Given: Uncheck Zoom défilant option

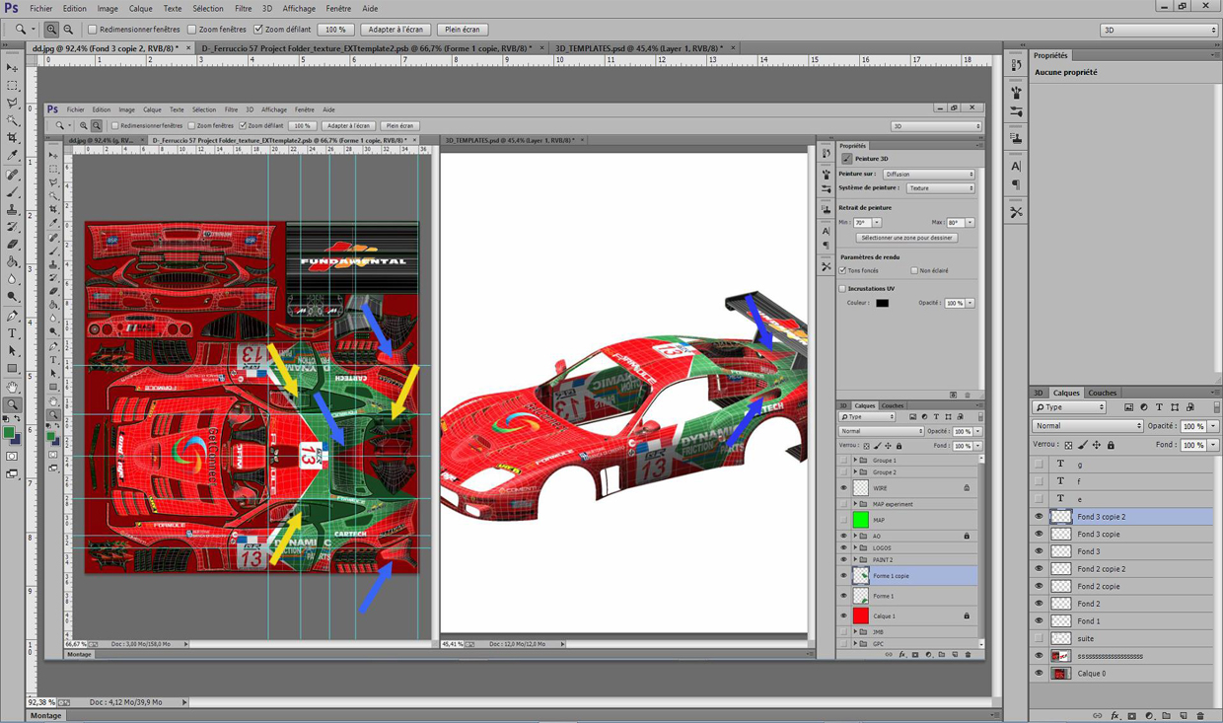Looking at the screenshot, I should [258, 30].
